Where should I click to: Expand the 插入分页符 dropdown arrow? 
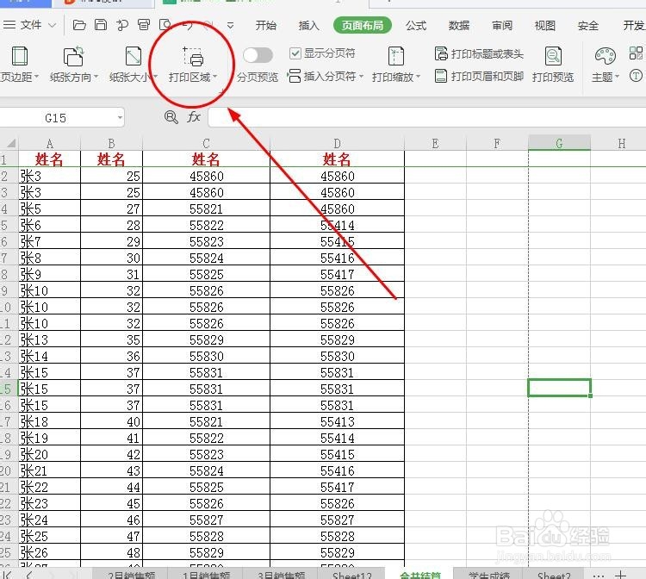pos(361,77)
